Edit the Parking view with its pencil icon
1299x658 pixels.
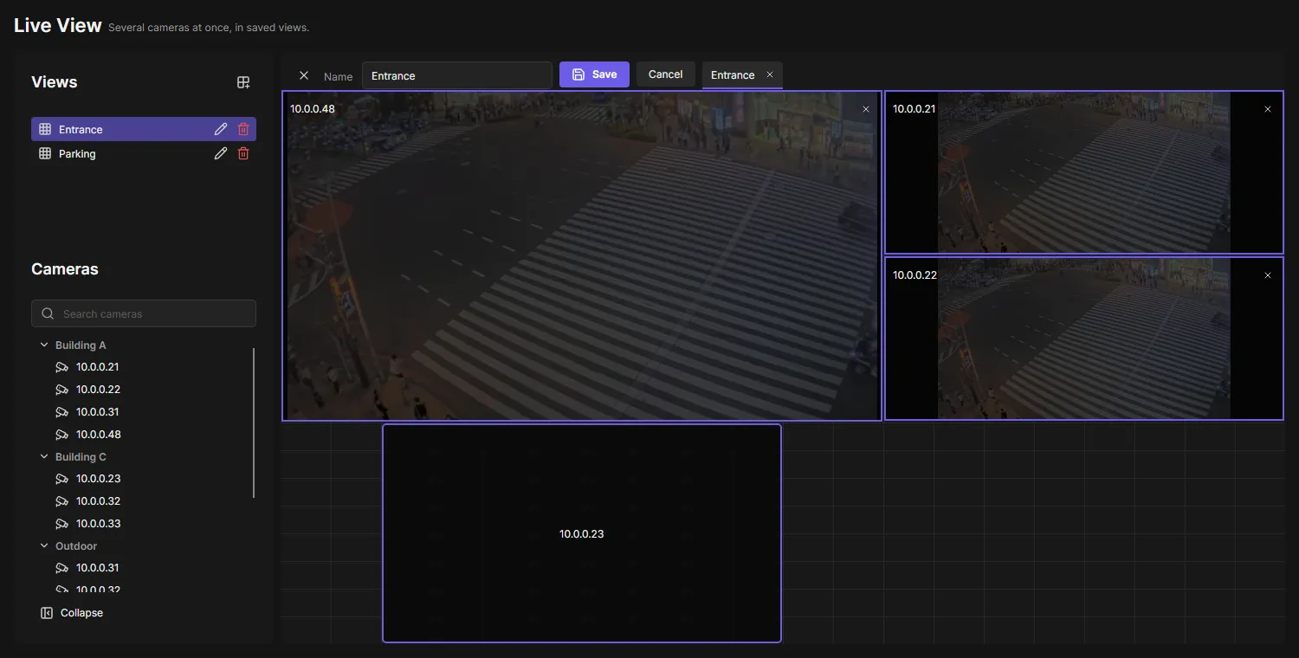tap(221, 153)
